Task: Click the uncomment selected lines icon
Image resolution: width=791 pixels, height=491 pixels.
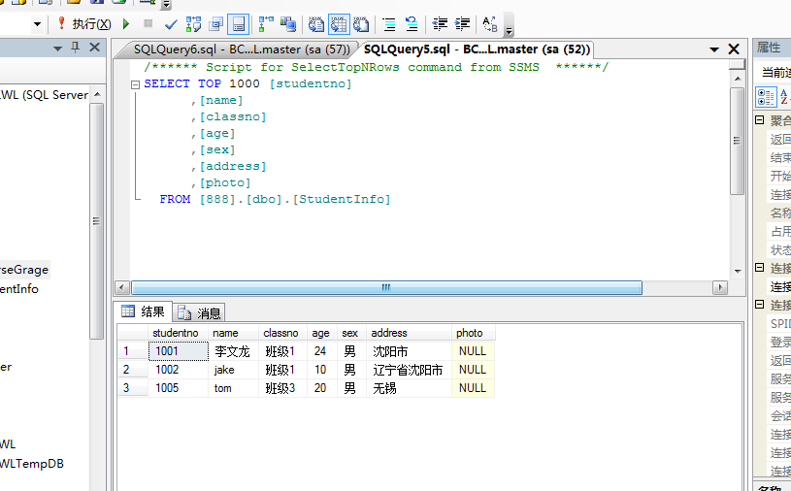Action: coord(412,23)
